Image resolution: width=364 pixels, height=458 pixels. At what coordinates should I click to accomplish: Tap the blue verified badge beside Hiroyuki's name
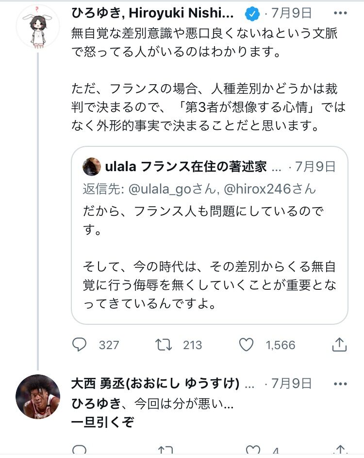[x=252, y=14]
